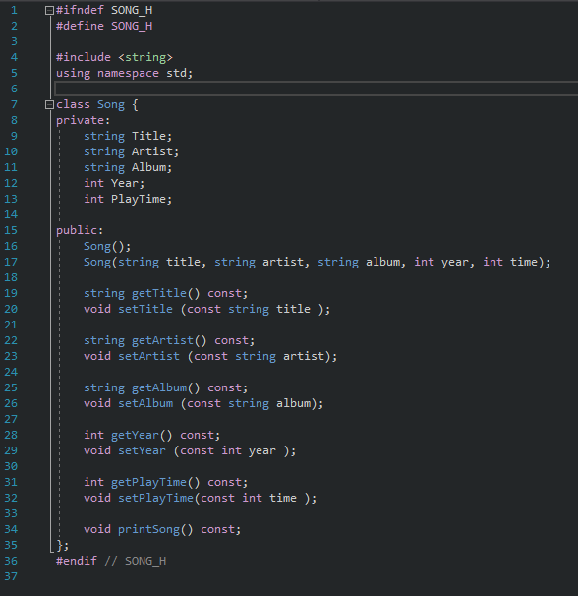Click the getTitle method name
This screenshot has width=578, height=596.
click(x=159, y=293)
